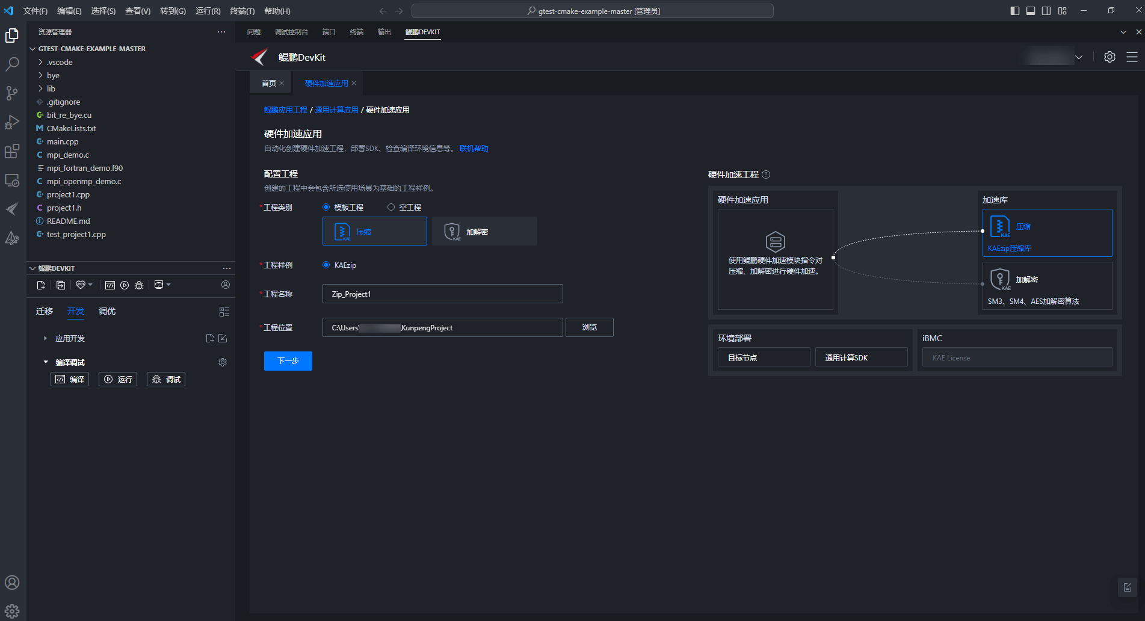Click the user account icon in DevKit sidebar
Image resolution: width=1145 pixels, height=621 pixels.
[x=226, y=285]
